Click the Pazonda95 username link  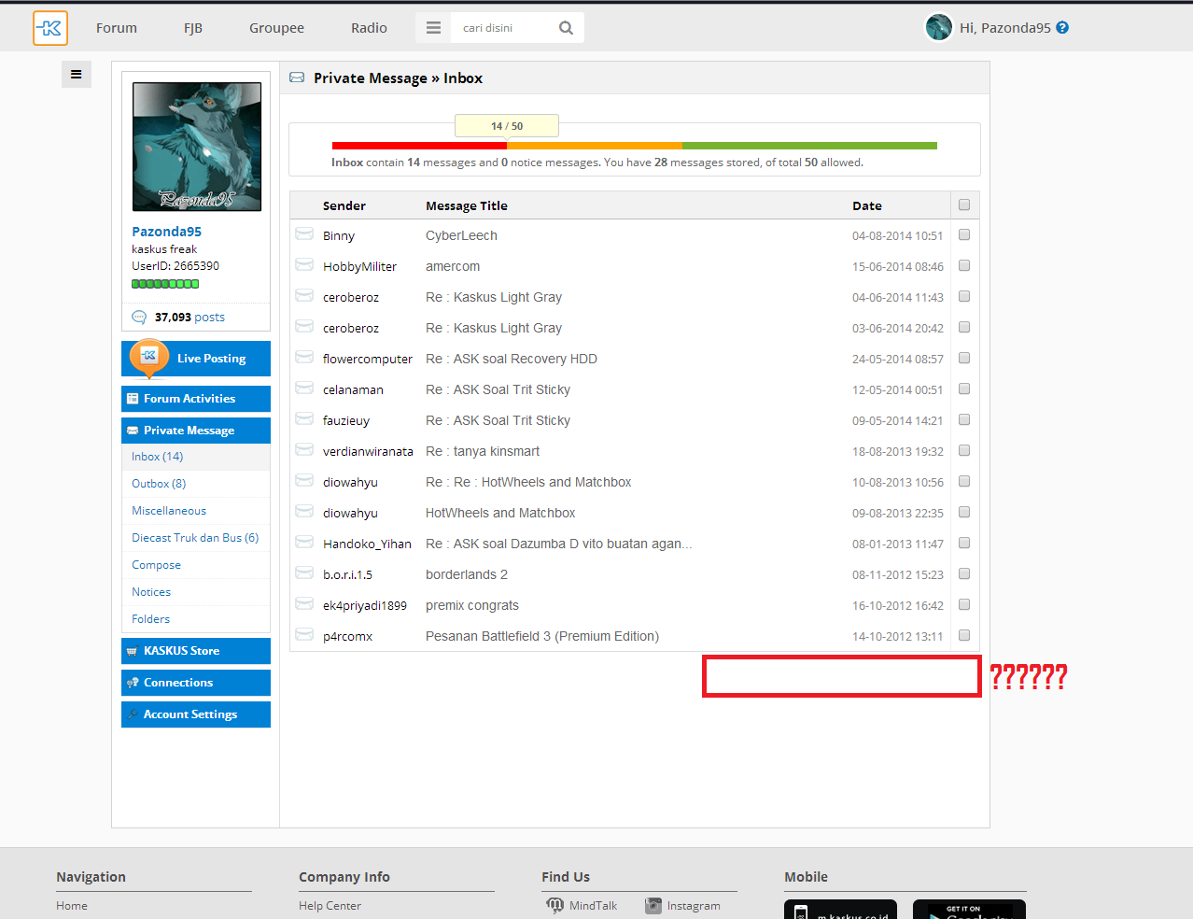(166, 232)
